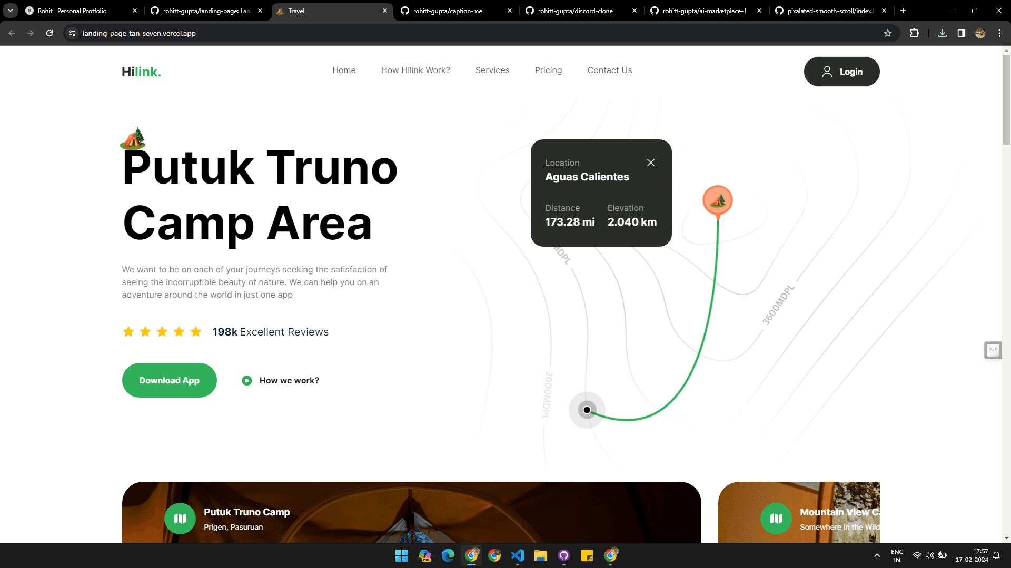Select the orange tent map marker
The image size is (1011, 568).
point(717,200)
